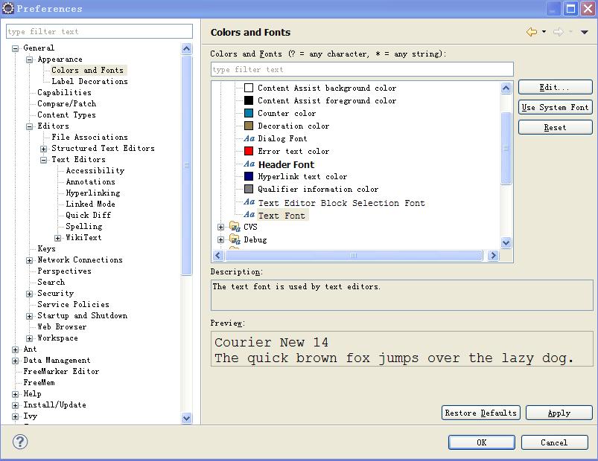This screenshot has width=598, height=461.
Task: Click the Text Editor Block Selection Font icon
Action: [x=249, y=202]
